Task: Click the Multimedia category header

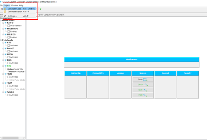Action: (x=75, y=73)
